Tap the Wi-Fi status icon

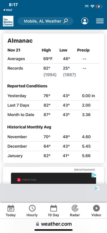(93, 6)
